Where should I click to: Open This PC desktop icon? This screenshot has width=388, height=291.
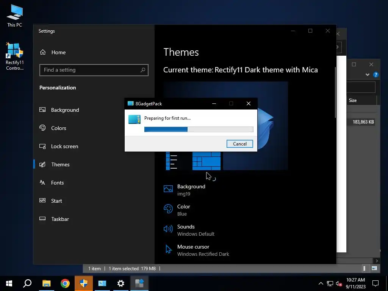(15, 16)
